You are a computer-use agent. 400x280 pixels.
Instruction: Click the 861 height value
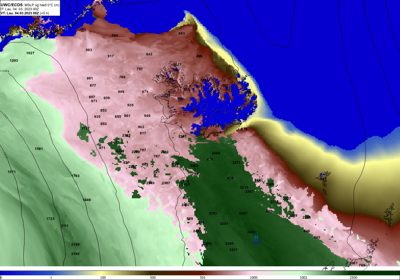click(127, 116)
